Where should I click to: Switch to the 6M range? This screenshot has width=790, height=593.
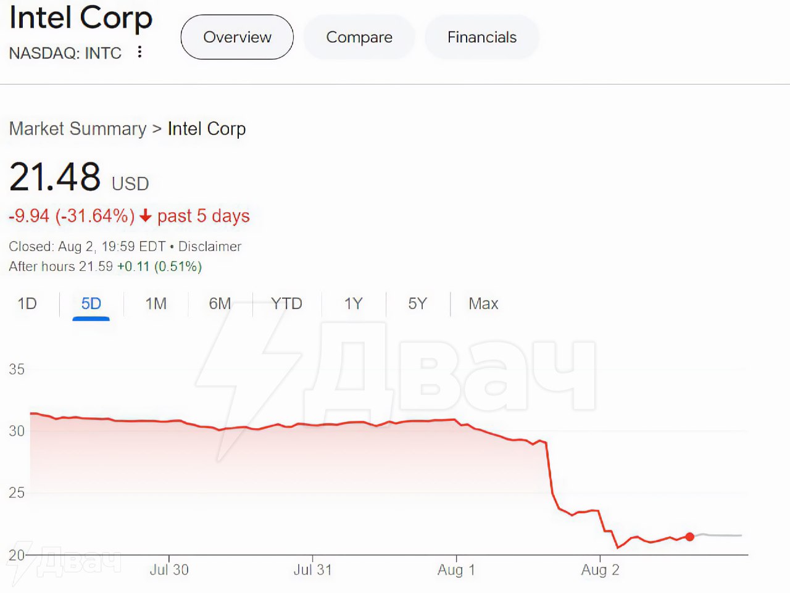tap(220, 304)
